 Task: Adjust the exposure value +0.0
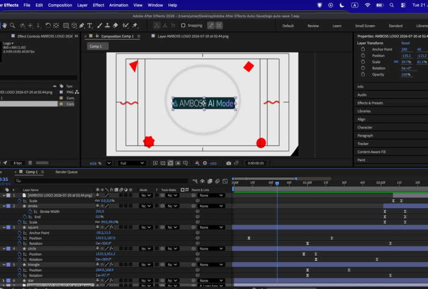[213, 163]
